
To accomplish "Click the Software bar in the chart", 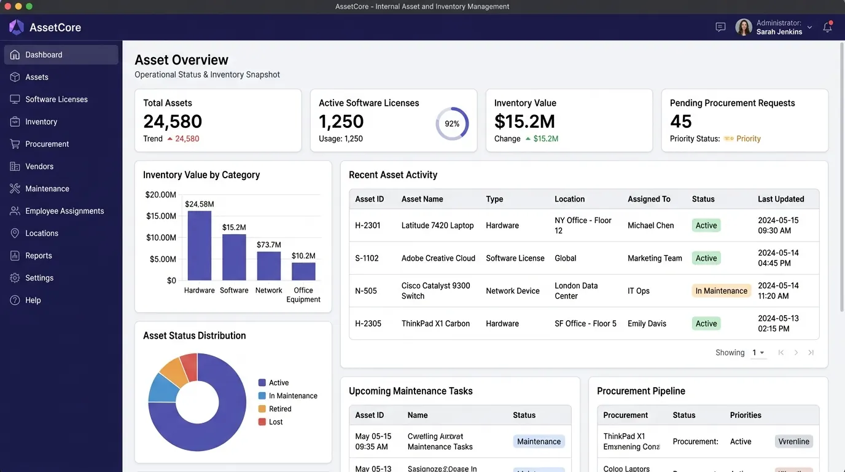I will click(234, 258).
